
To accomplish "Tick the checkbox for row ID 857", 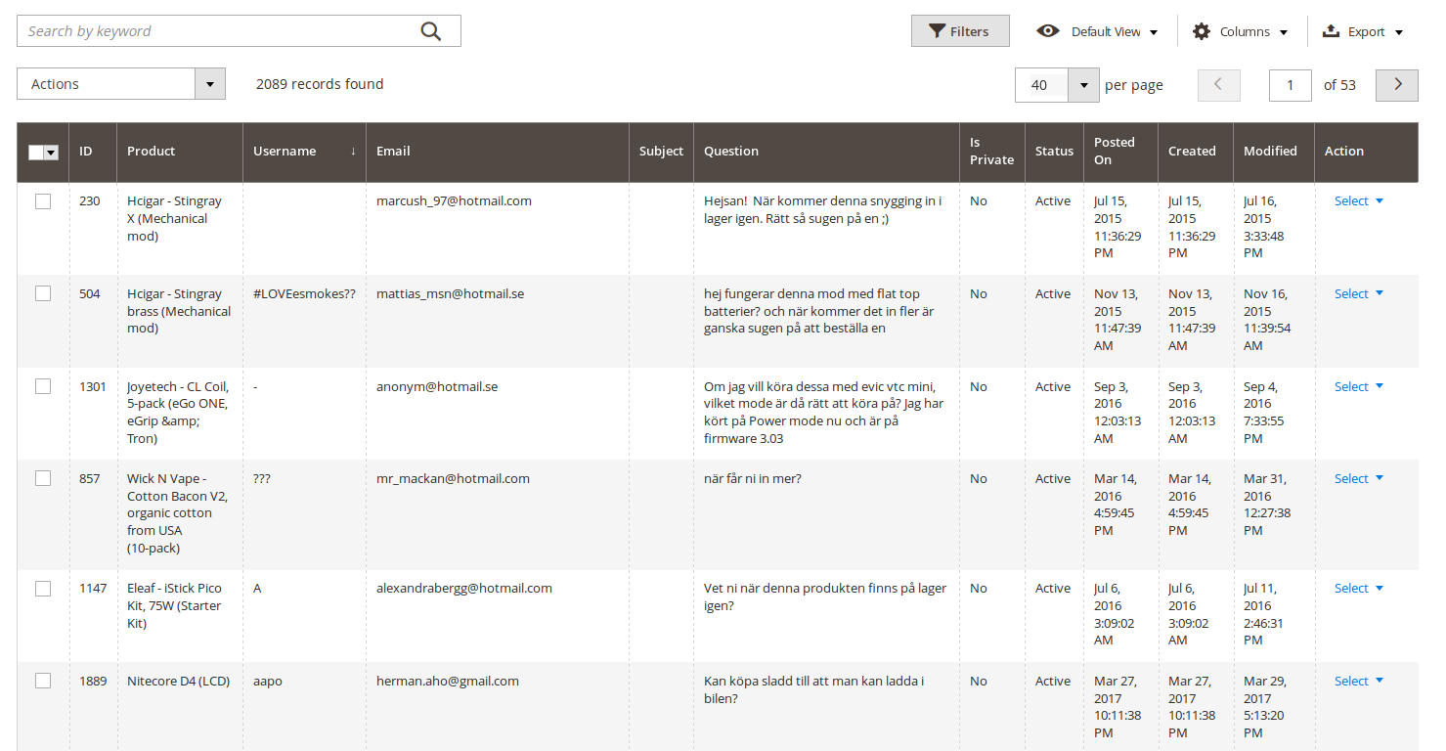I will tap(43, 478).
